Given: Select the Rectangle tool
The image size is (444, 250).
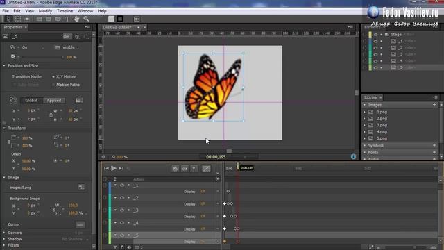Looking at the screenshot, I should 39,19.
